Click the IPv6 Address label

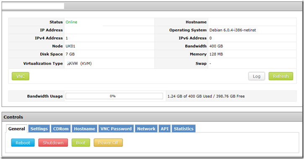pos(192,38)
